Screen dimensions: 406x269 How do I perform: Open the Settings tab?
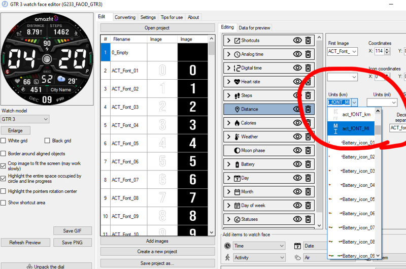148,17
